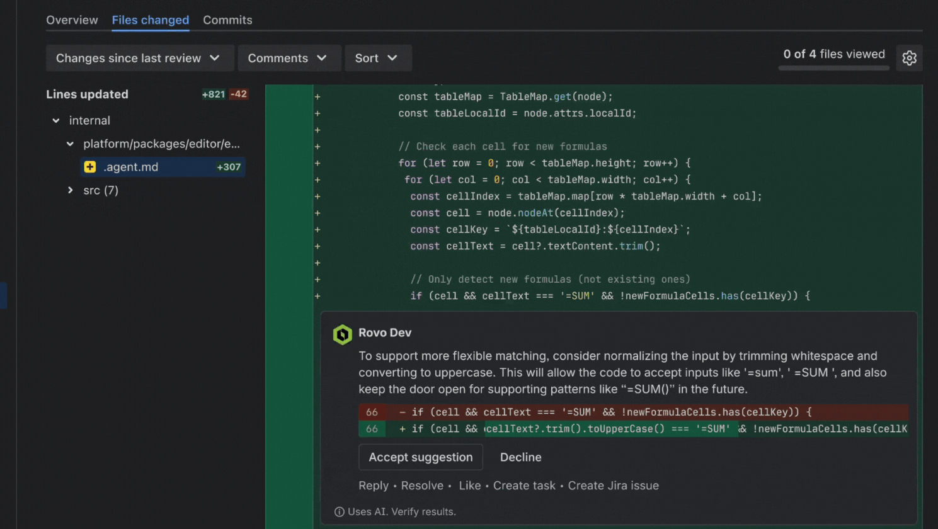Open the Comments filter dropdown

pyautogui.click(x=289, y=58)
